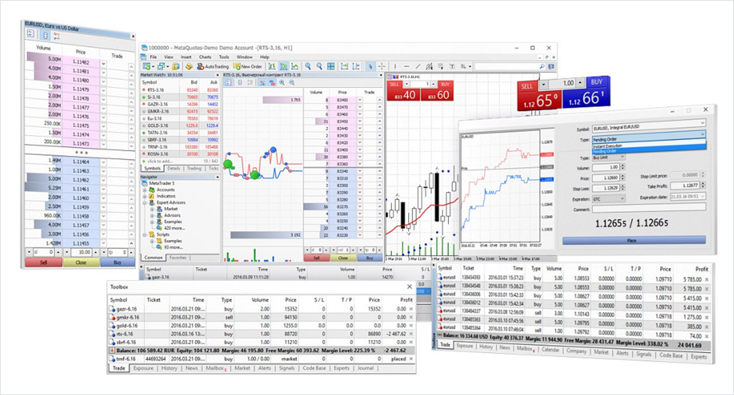Click the Comment field in order dialog
This screenshot has height=395, width=734.
pyautogui.click(x=648, y=209)
